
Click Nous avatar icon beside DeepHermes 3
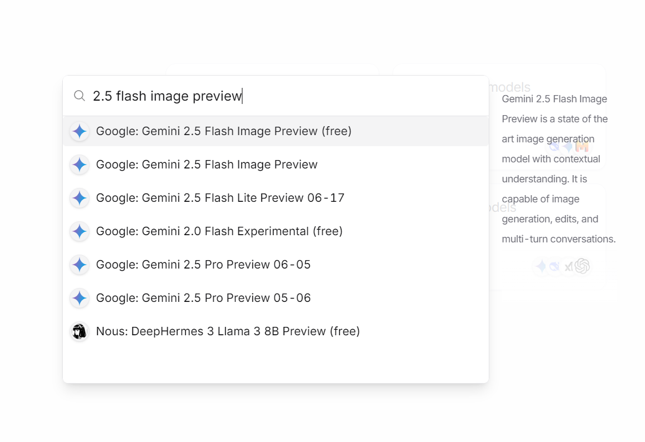pos(80,331)
